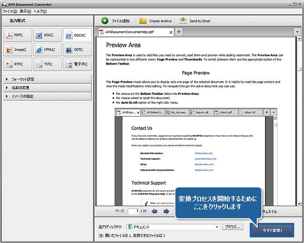Click the Create Archive label
The width and height of the screenshot is (304, 243).
click(160, 21)
